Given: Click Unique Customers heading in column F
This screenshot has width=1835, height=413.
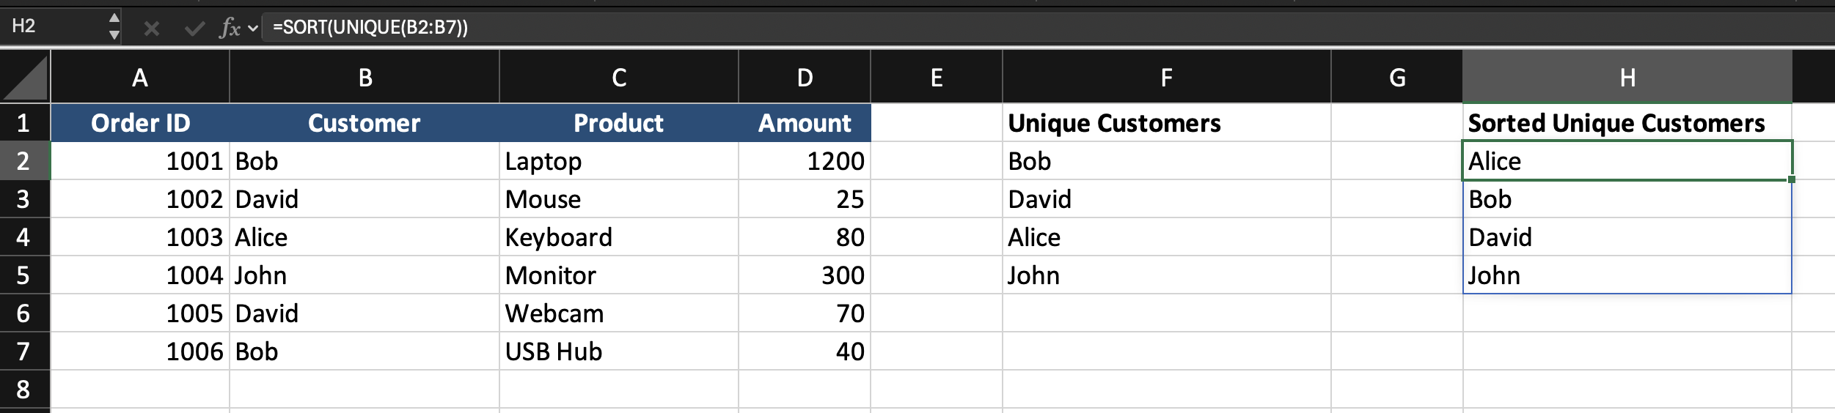Looking at the screenshot, I should [1166, 123].
